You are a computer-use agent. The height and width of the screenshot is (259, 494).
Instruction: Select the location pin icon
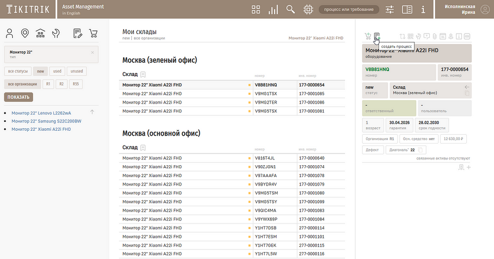tap(25, 34)
